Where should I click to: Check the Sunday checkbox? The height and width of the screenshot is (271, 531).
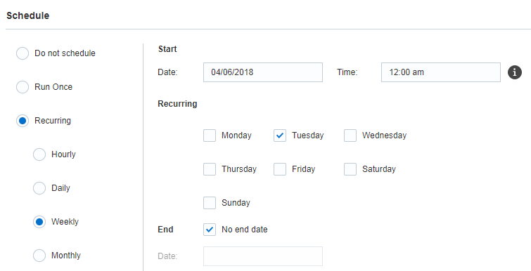pyautogui.click(x=210, y=203)
